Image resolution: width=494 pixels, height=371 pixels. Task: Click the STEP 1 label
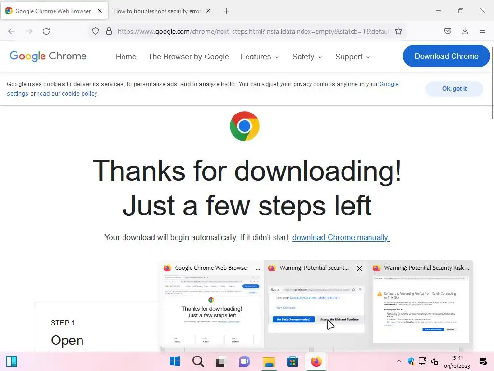[63, 323]
